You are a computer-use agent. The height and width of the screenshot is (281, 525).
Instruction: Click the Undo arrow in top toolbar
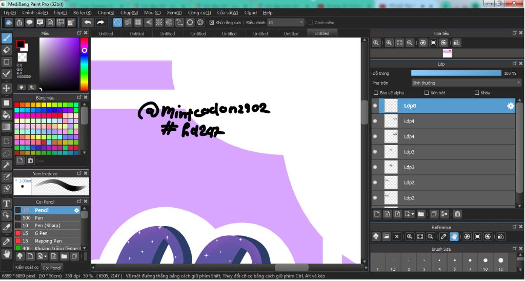88,23
